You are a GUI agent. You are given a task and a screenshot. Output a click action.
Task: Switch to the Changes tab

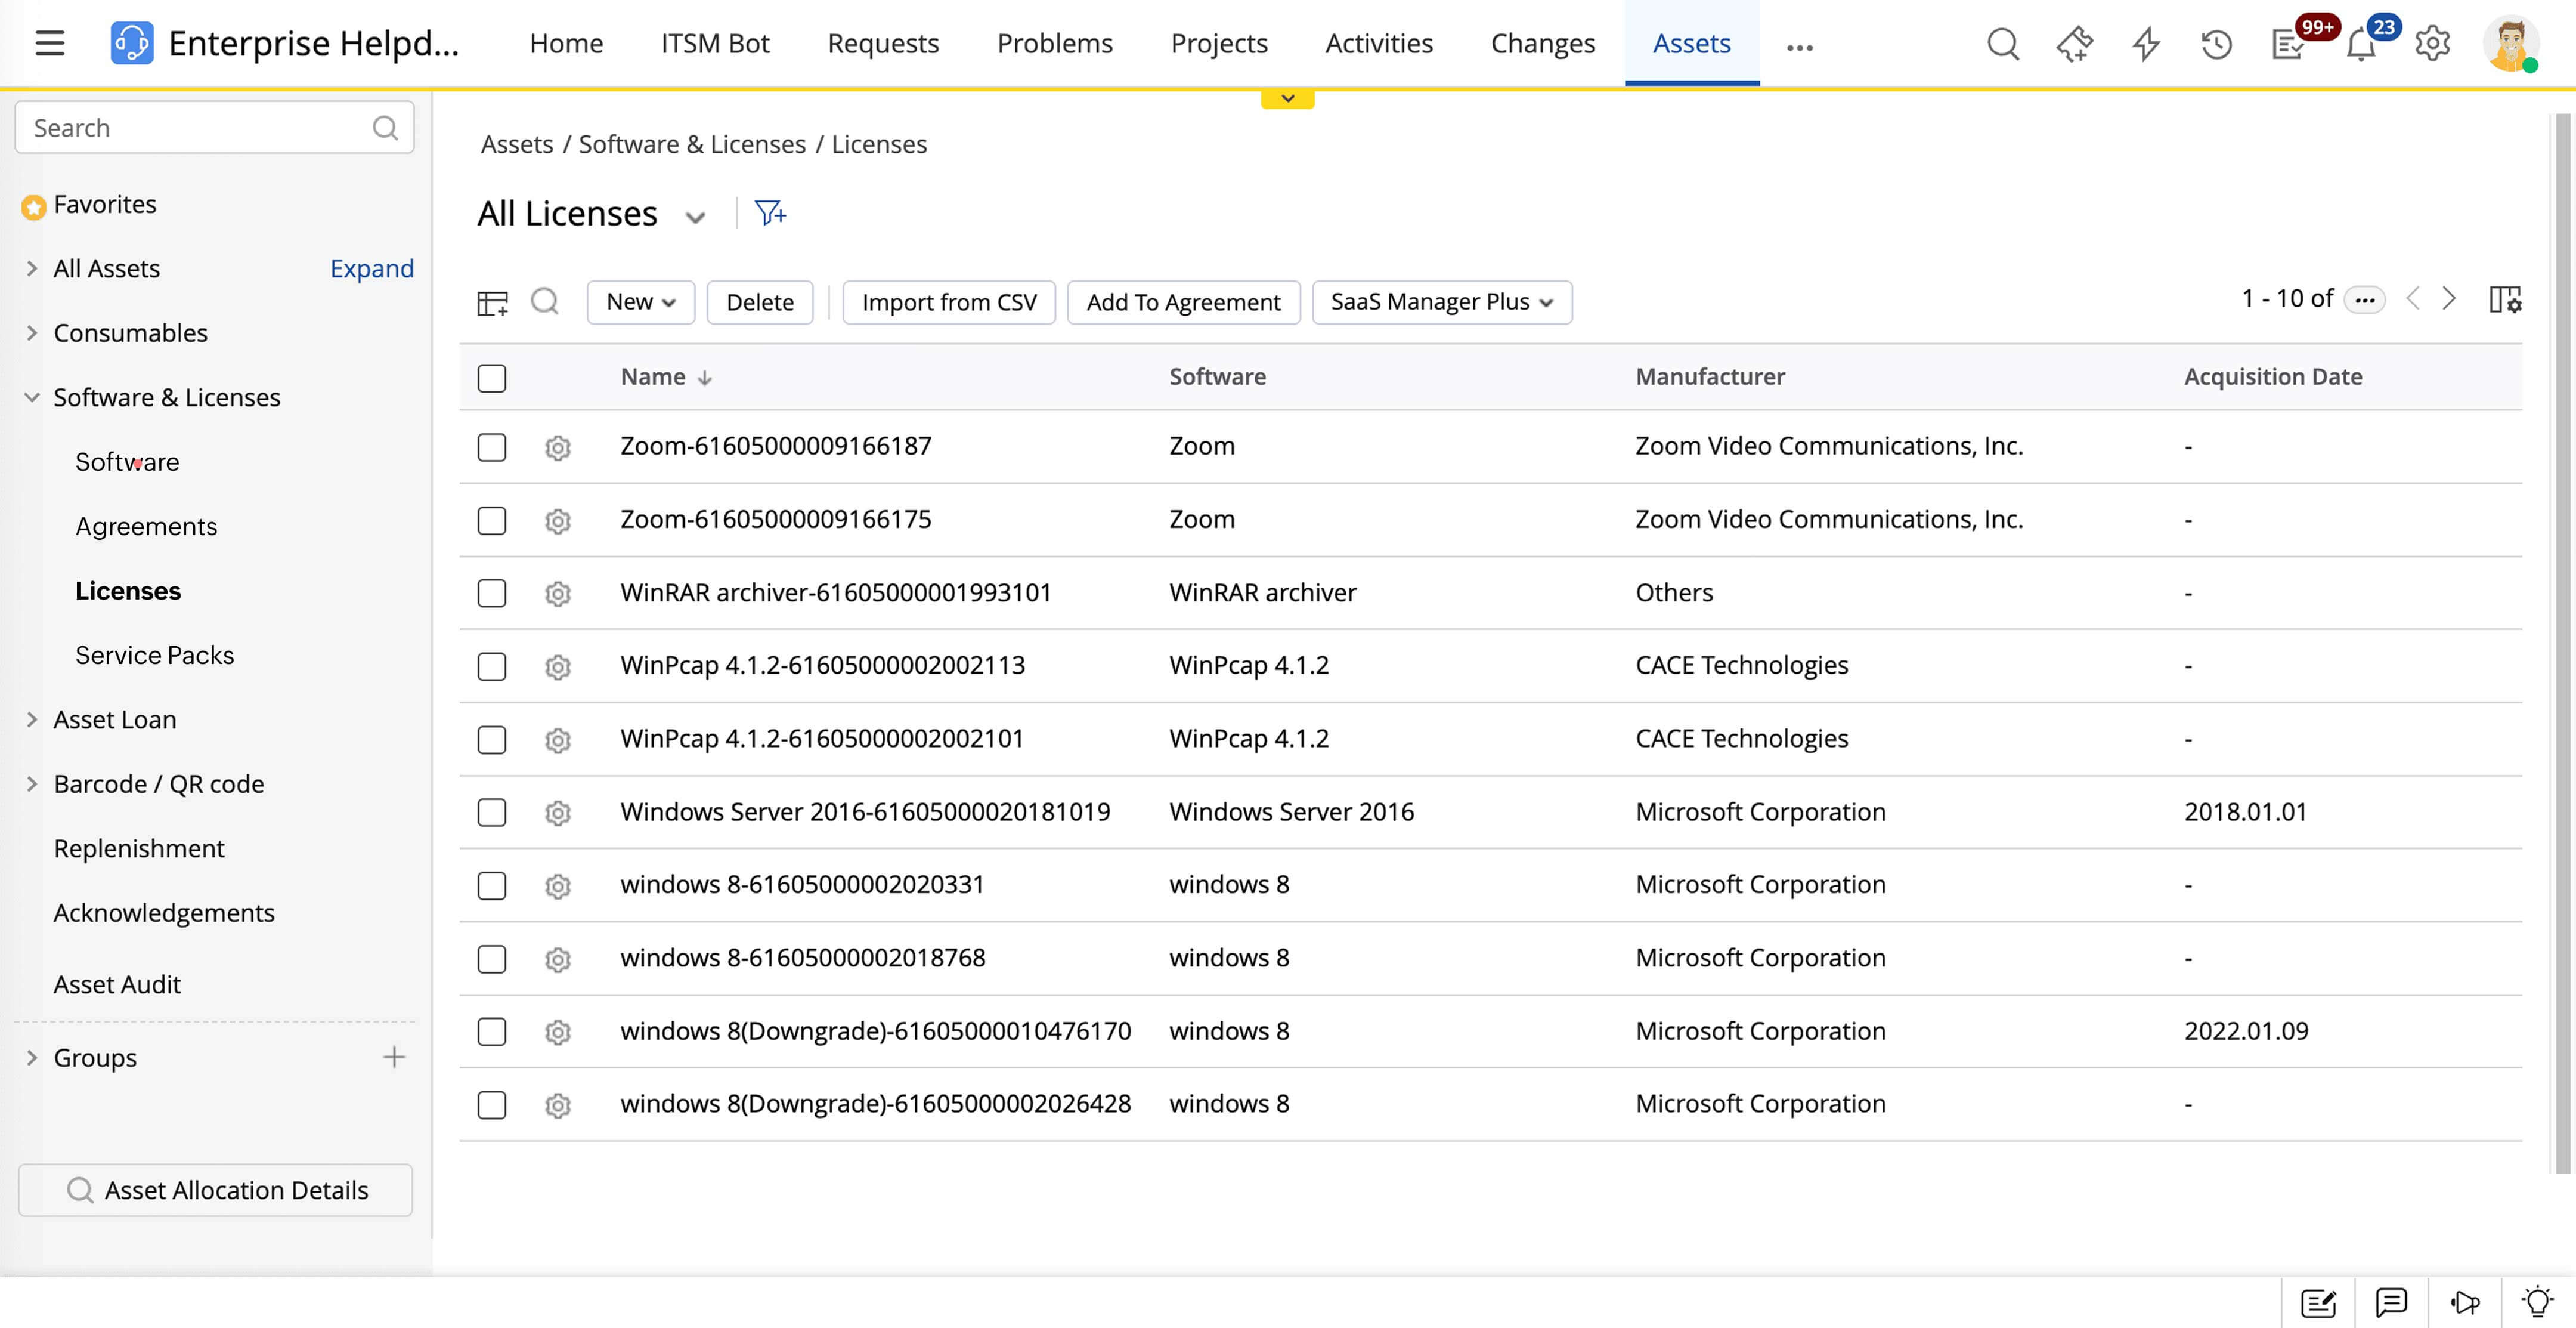[1542, 43]
